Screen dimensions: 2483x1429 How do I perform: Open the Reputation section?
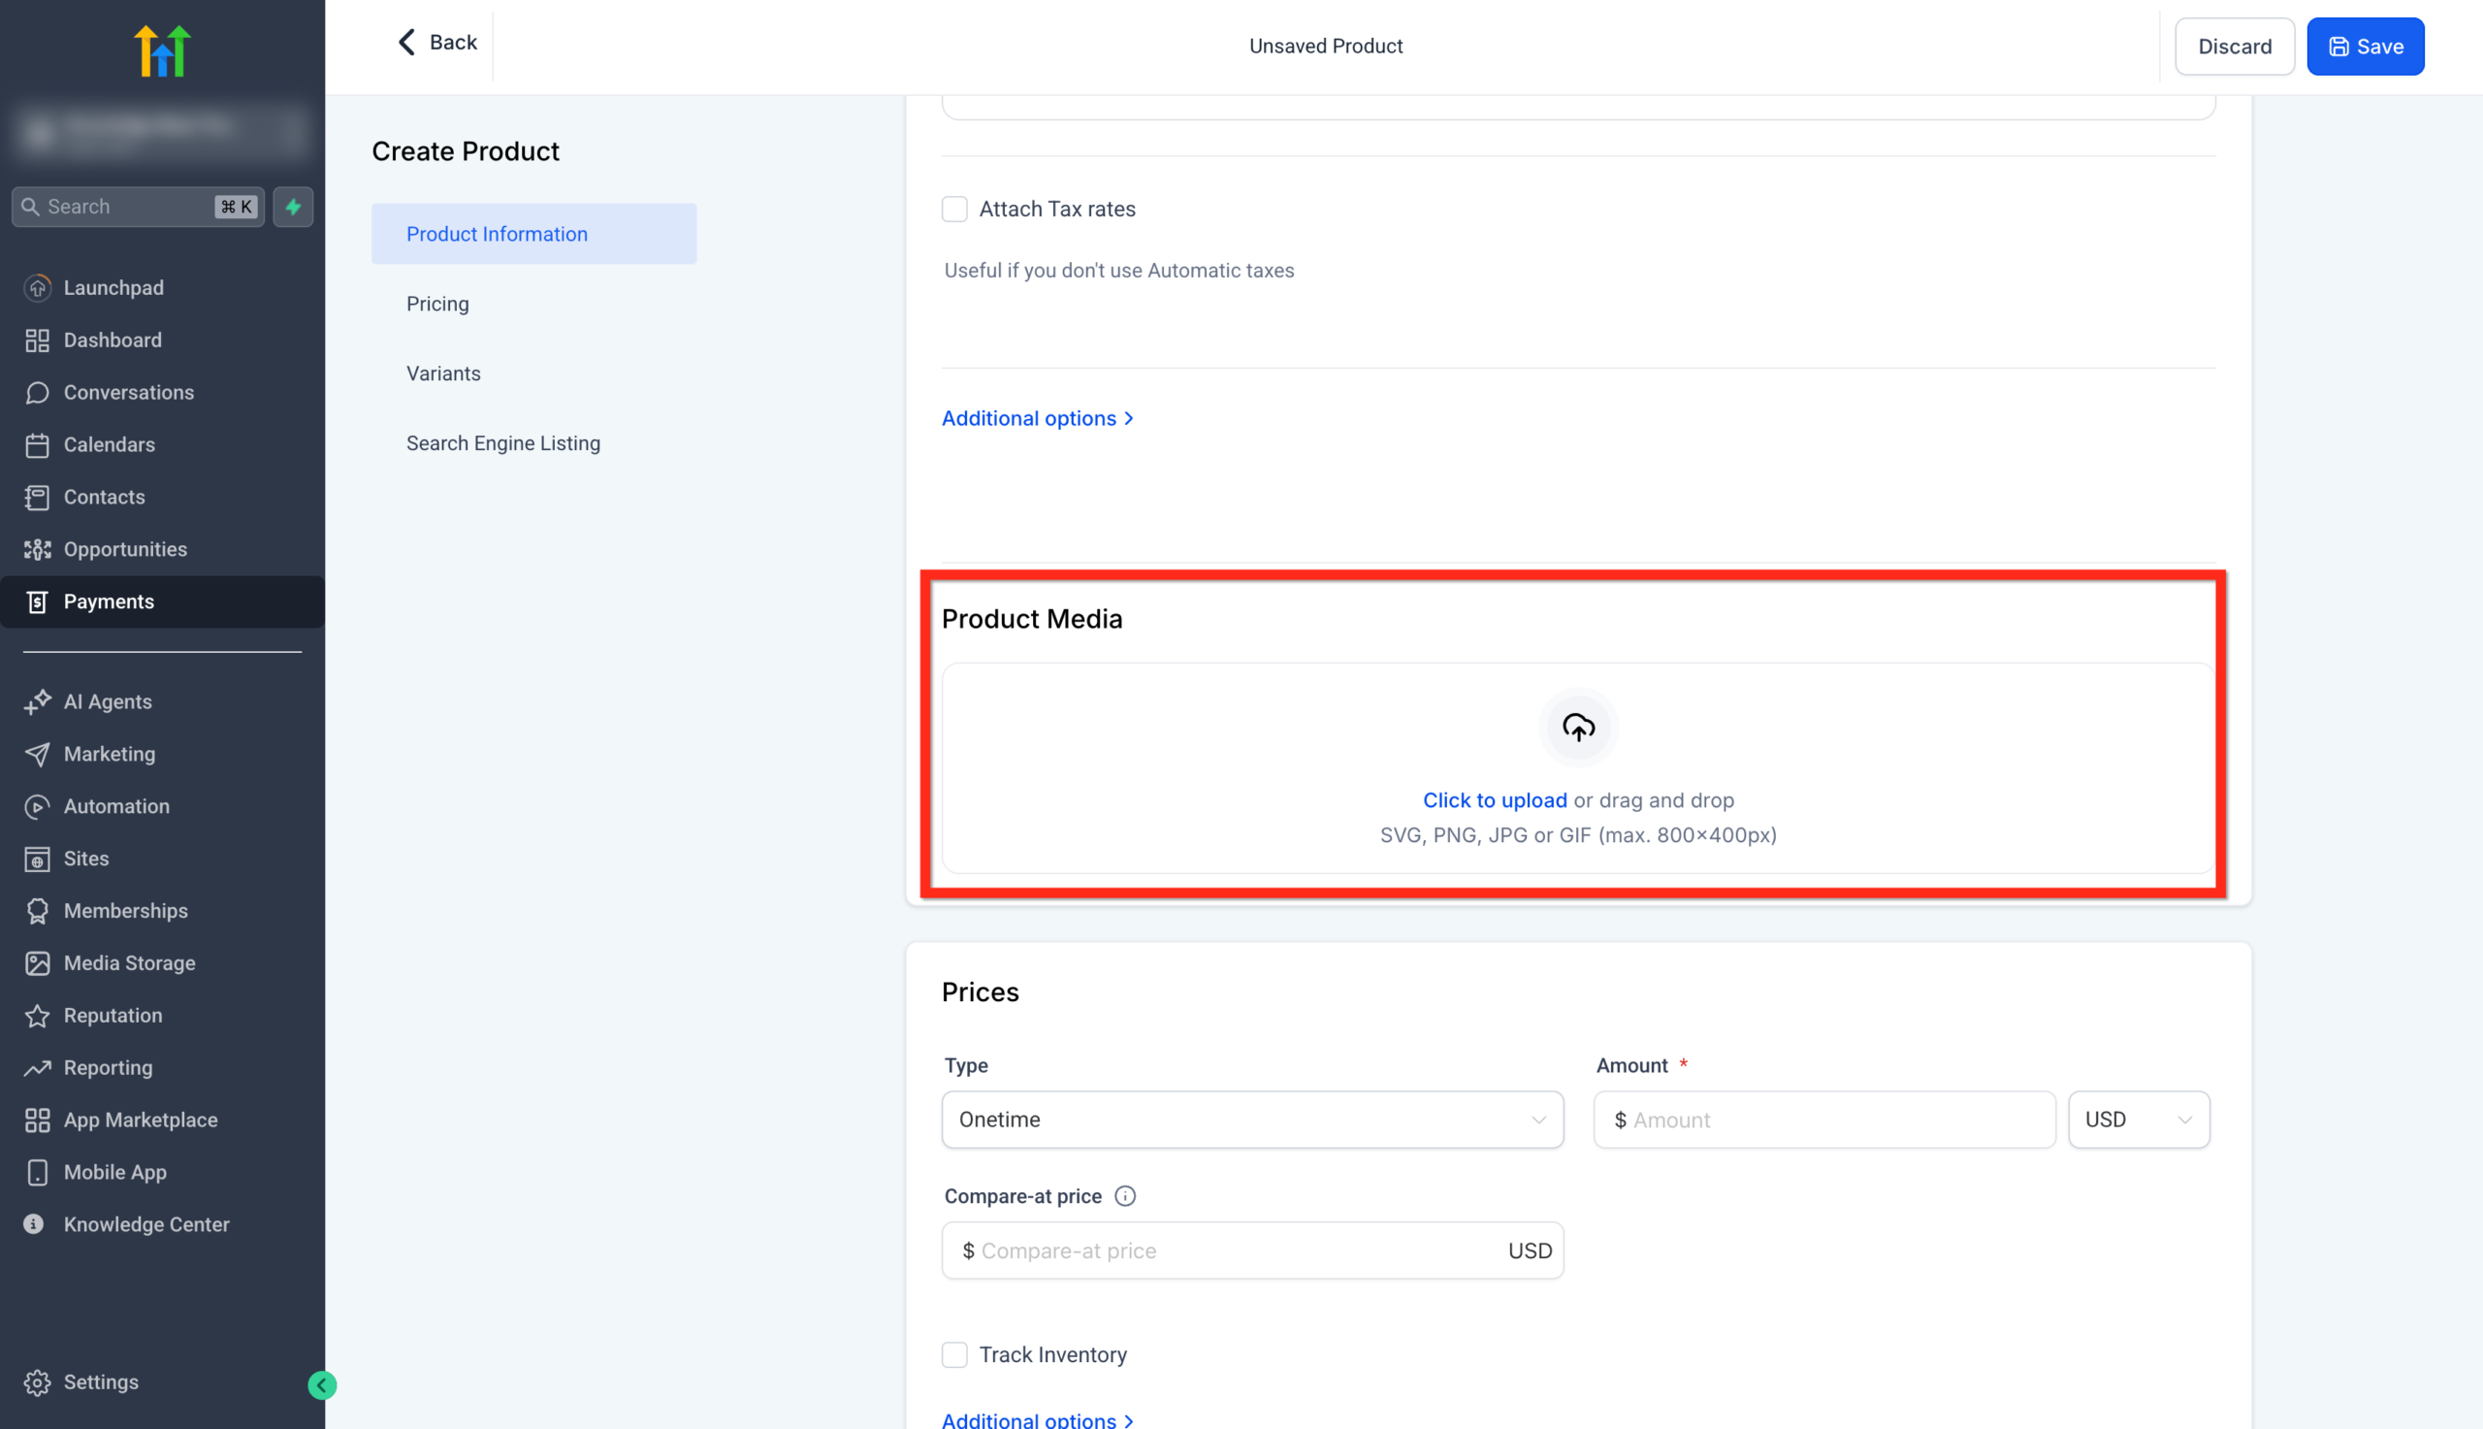[x=113, y=1015]
